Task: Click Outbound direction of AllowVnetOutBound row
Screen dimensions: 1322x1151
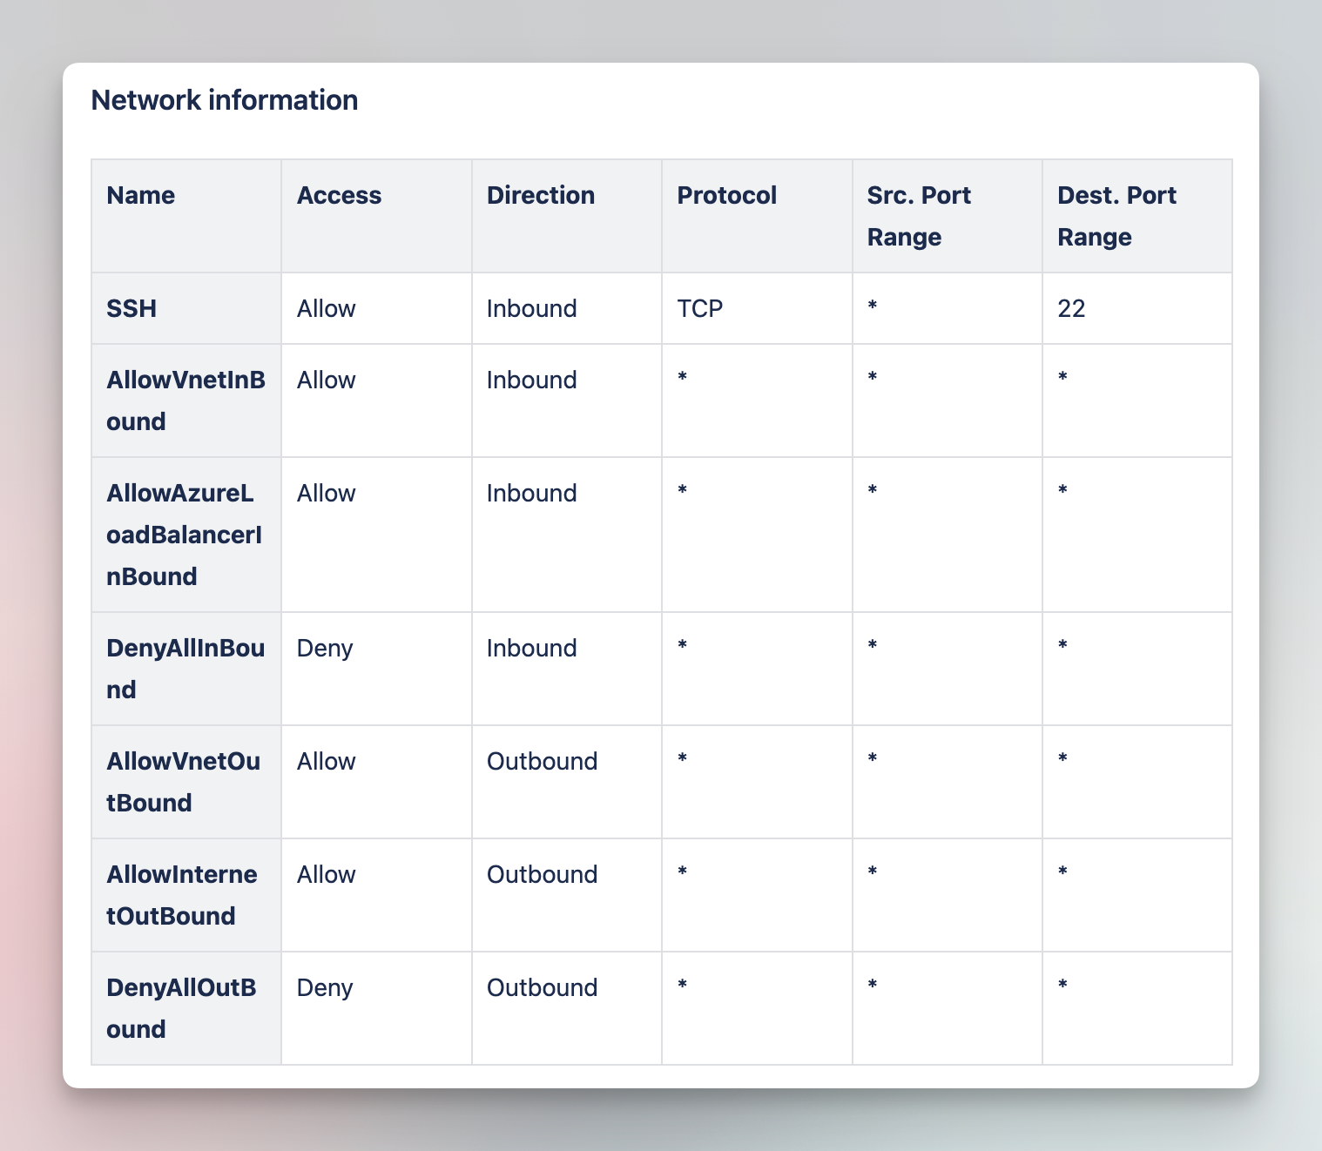Action: (x=542, y=761)
